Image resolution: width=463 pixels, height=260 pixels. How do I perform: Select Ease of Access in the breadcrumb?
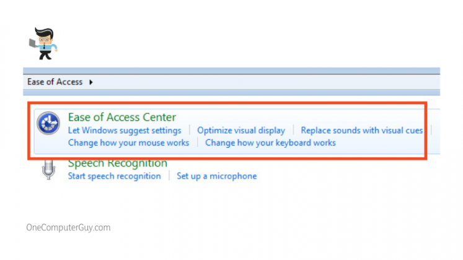55,82
